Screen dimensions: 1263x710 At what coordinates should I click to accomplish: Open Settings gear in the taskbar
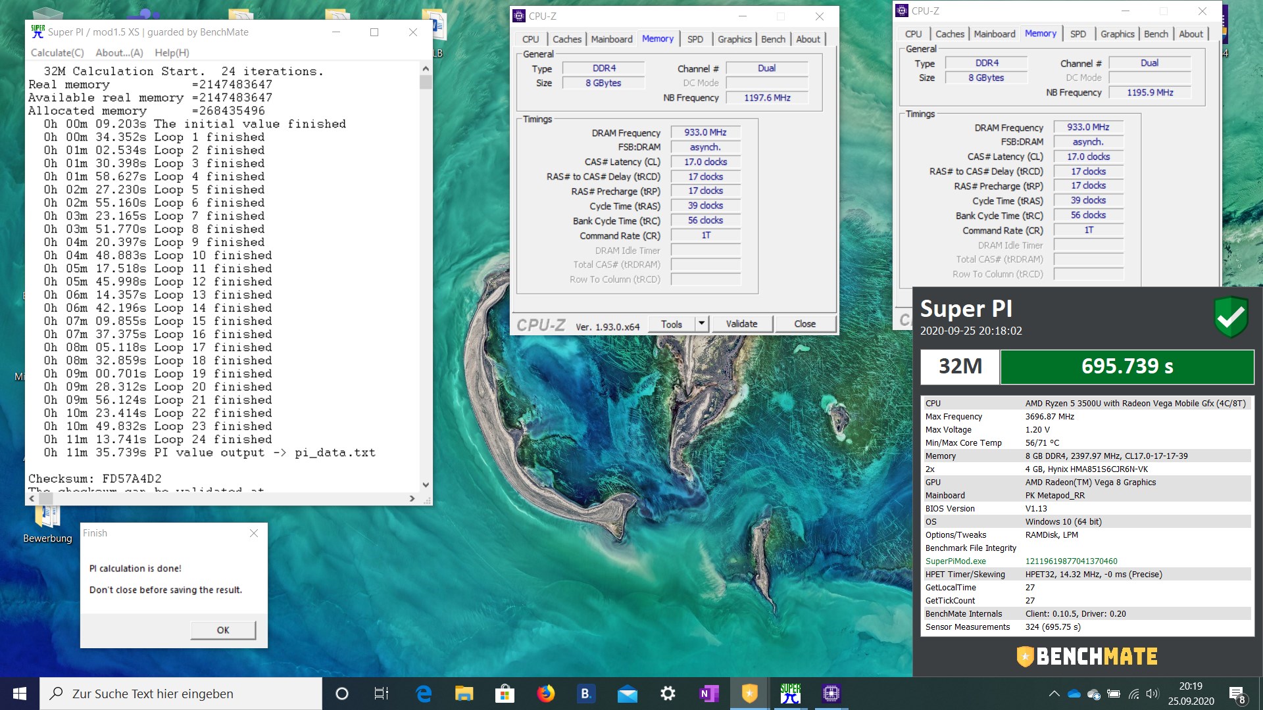[x=668, y=694]
